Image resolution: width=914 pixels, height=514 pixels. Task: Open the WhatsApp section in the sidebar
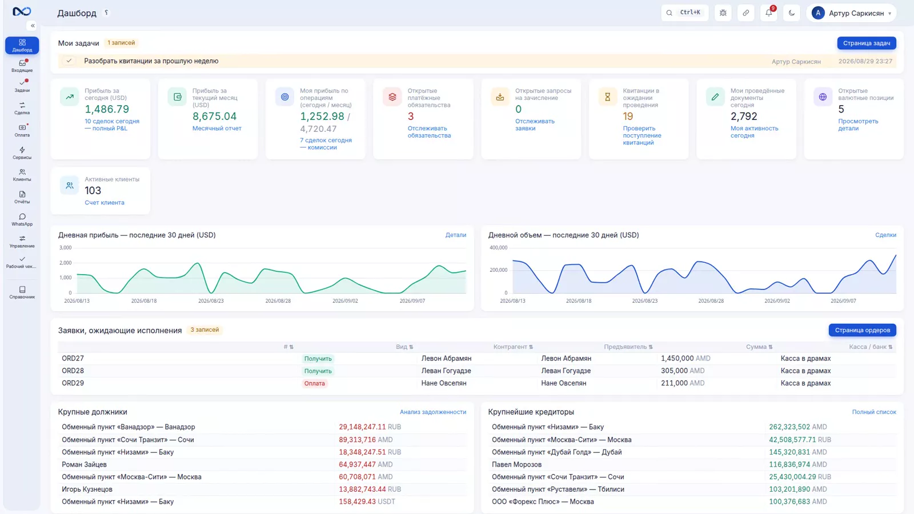point(22,219)
